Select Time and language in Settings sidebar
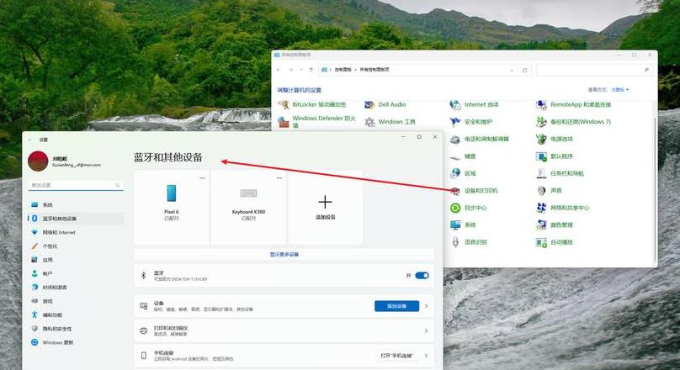Image resolution: width=680 pixels, height=370 pixels. click(76, 288)
